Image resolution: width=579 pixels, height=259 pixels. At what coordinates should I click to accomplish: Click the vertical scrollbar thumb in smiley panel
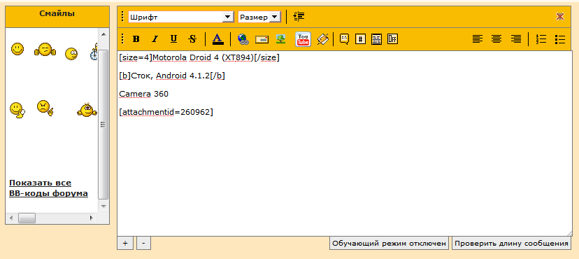(103, 125)
